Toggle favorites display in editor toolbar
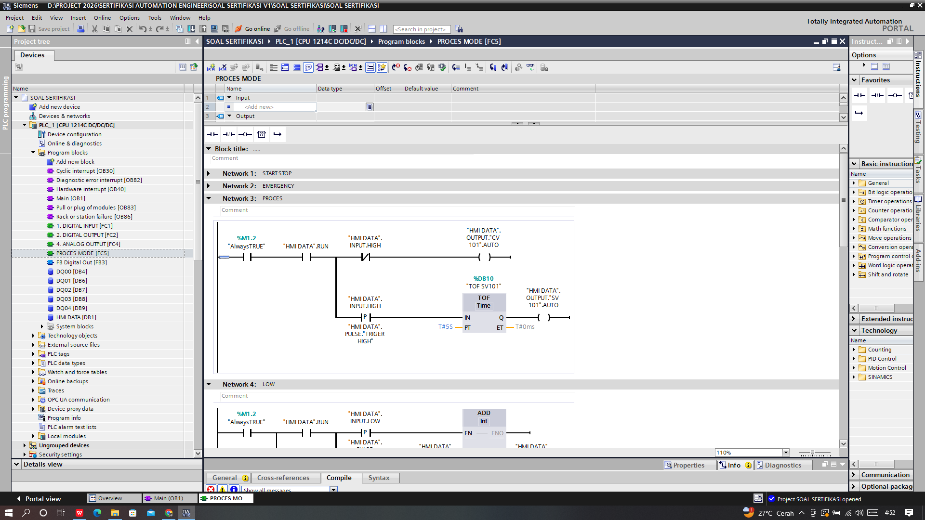This screenshot has width=925, height=520. 382,67
